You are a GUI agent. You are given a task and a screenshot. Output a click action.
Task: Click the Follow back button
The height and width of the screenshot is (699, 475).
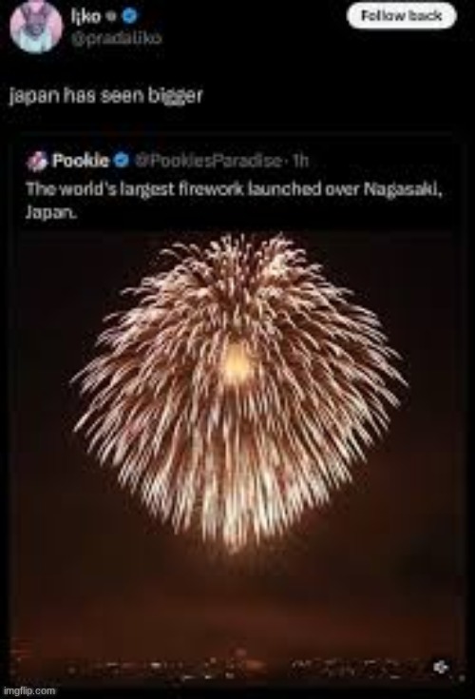point(402,16)
